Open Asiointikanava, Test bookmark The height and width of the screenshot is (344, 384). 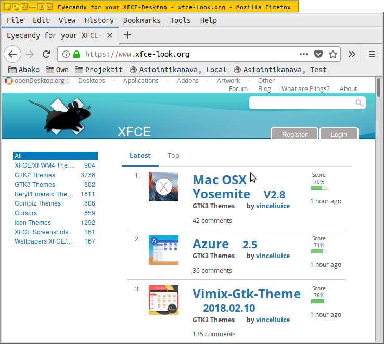coord(280,70)
